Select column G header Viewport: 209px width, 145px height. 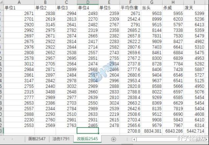[x=152, y=2]
